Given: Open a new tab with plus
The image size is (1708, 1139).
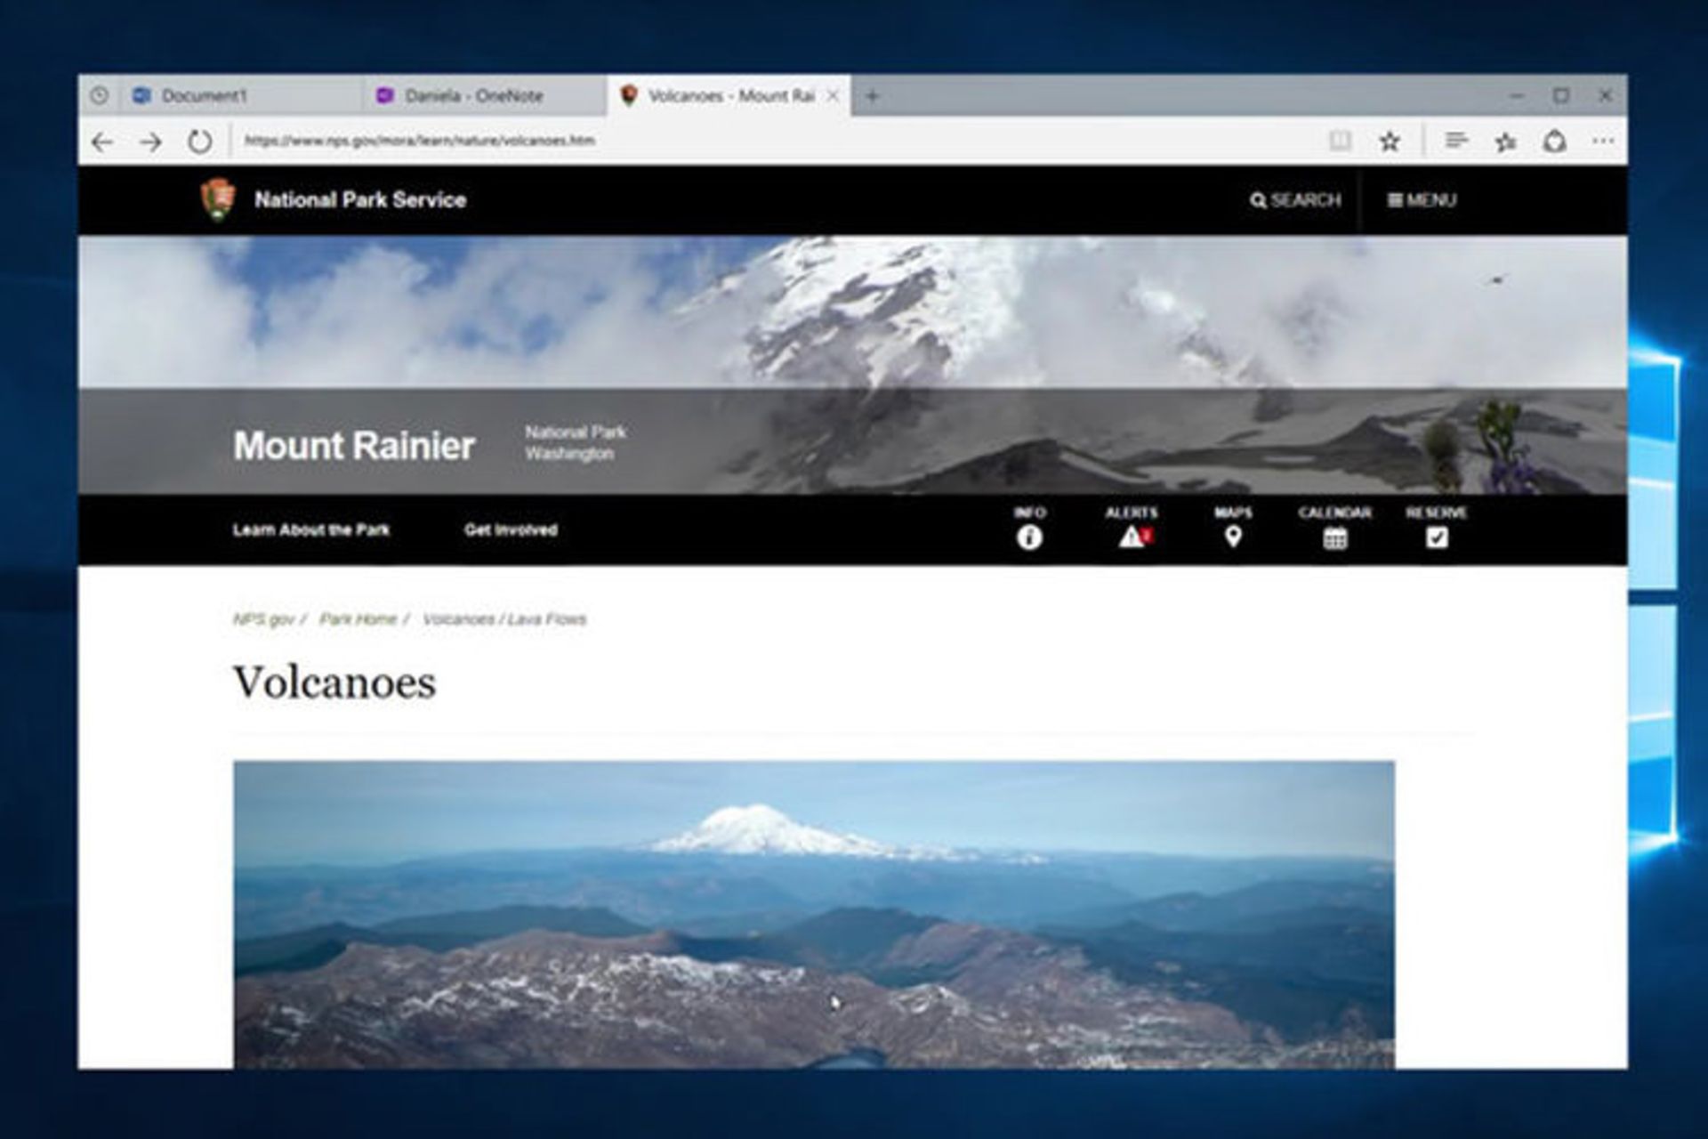Looking at the screenshot, I should coord(873,95).
